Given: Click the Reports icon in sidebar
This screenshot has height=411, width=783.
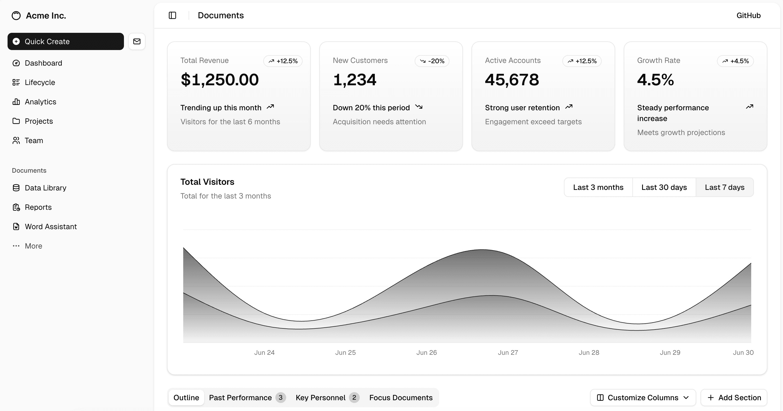Looking at the screenshot, I should point(16,207).
